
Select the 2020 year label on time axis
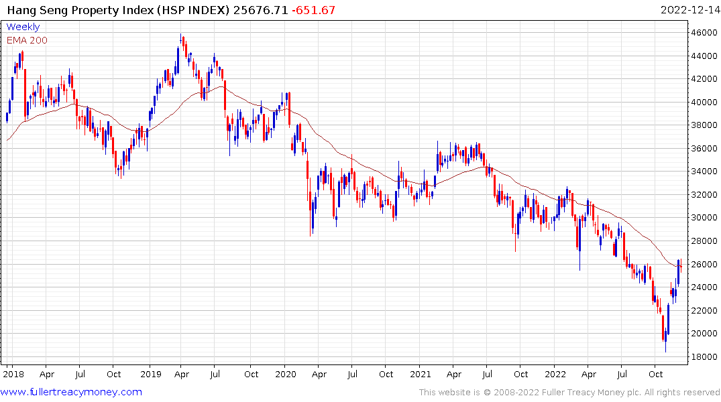286,374
